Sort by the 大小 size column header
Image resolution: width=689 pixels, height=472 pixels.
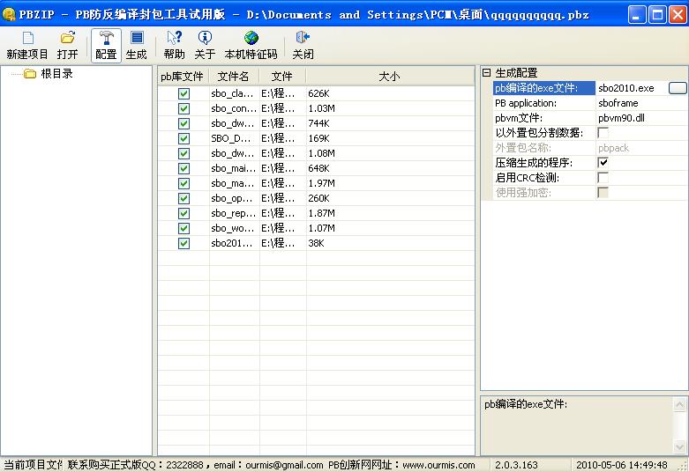click(389, 77)
